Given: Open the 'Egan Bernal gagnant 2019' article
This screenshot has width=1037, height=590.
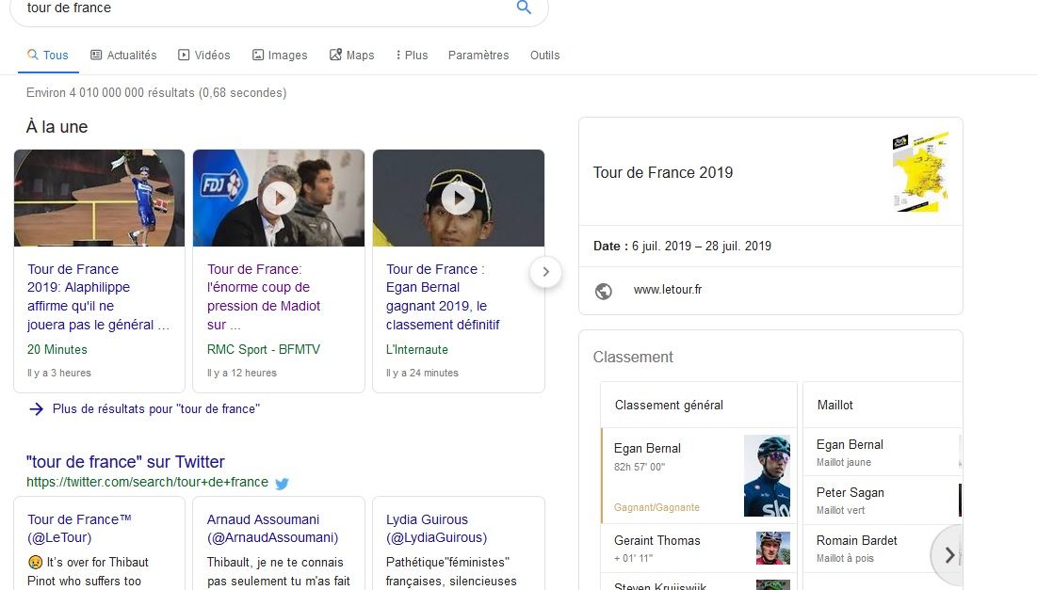Looking at the screenshot, I should point(443,296).
